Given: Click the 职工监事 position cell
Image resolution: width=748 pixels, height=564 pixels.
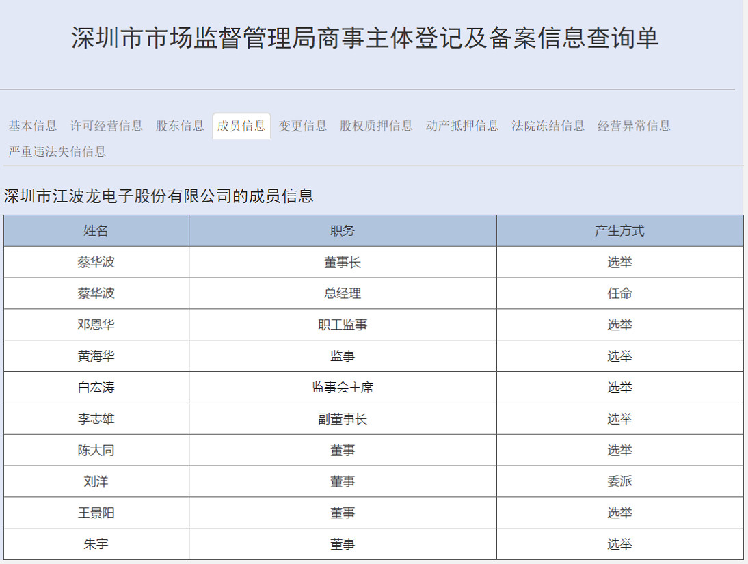Looking at the screenshot, I should click(343, 325).
